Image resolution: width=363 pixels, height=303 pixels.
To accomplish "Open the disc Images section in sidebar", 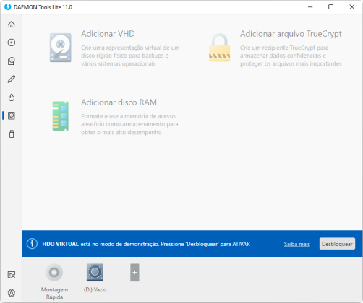I will (12, 43).
